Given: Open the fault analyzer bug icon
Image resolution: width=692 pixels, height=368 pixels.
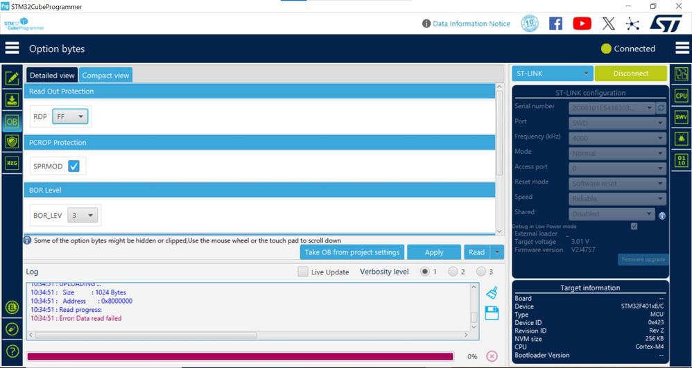Looking at the screenshot, I should (x=682, y=139).
